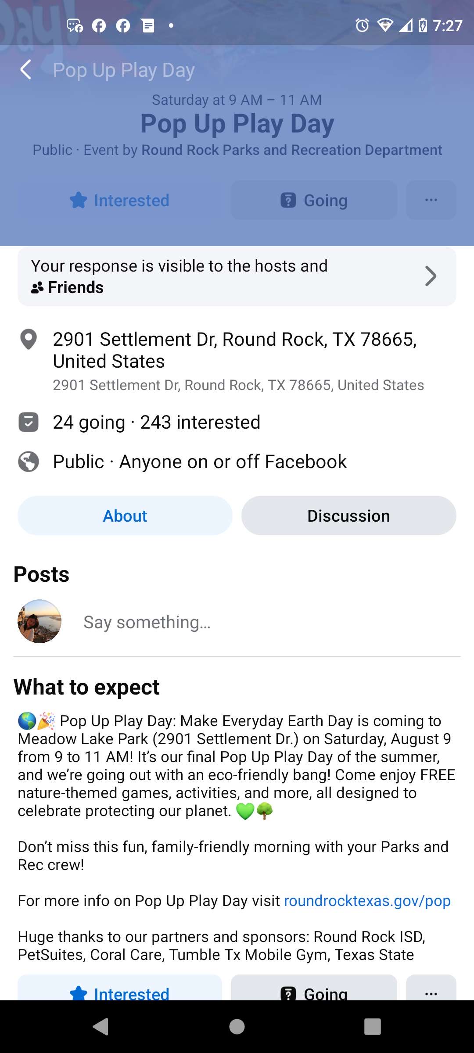Tap the public globe icon
This screenshot has width=474, height=1053.
(29, 462)
